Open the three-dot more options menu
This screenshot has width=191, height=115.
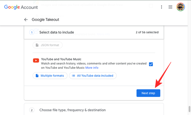coord(161,7)
